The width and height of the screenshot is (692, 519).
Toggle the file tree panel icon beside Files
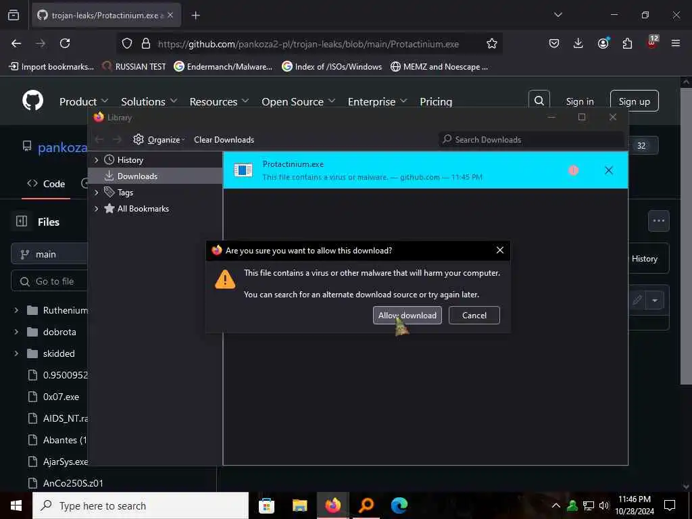point(22,221)
